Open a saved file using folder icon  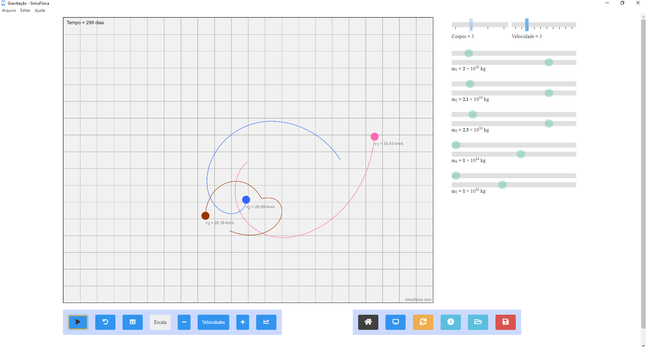478,322
